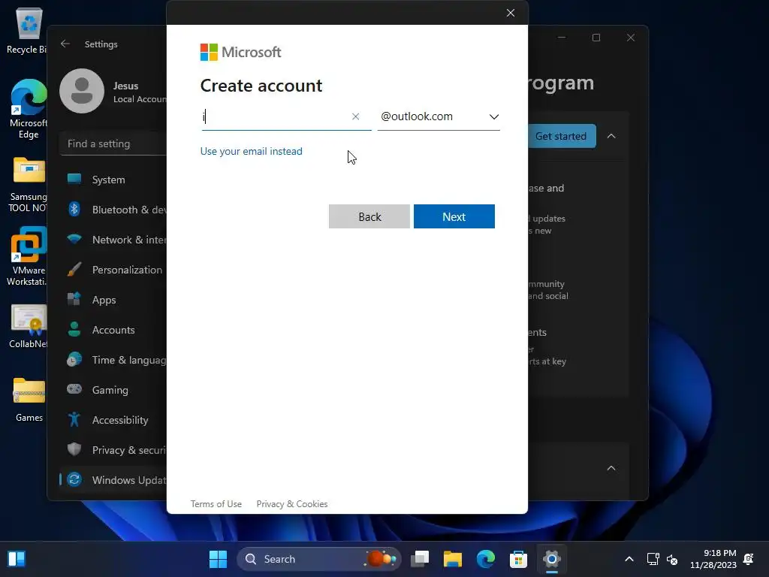Go back using Settings back arrow
Screen dimensions: 769x577
click(65, 44)
